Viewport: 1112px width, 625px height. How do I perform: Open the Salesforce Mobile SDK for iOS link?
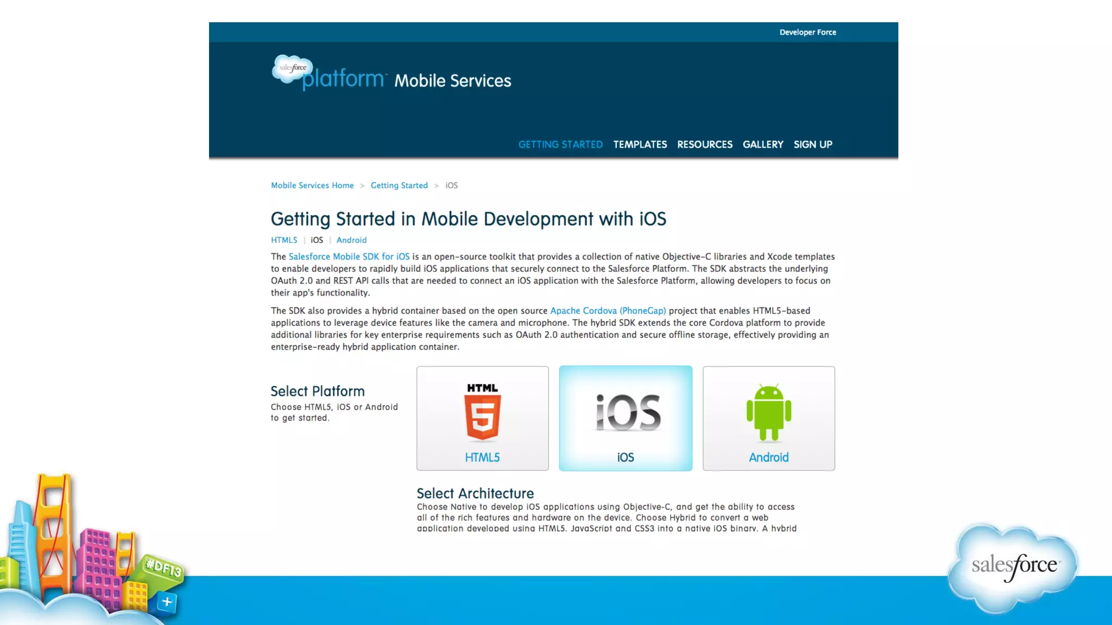pos(349,257)
